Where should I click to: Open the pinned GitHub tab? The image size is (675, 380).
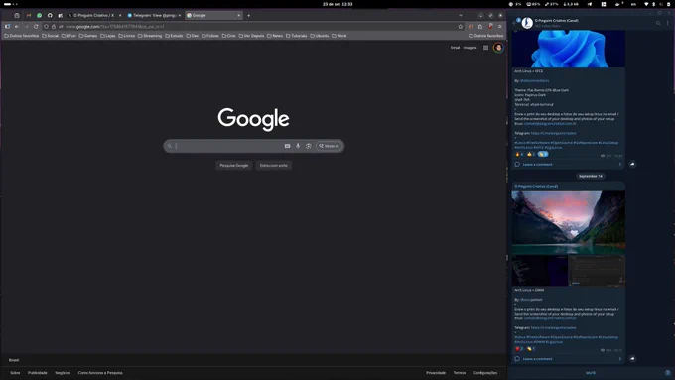click(x=50, y=15)
